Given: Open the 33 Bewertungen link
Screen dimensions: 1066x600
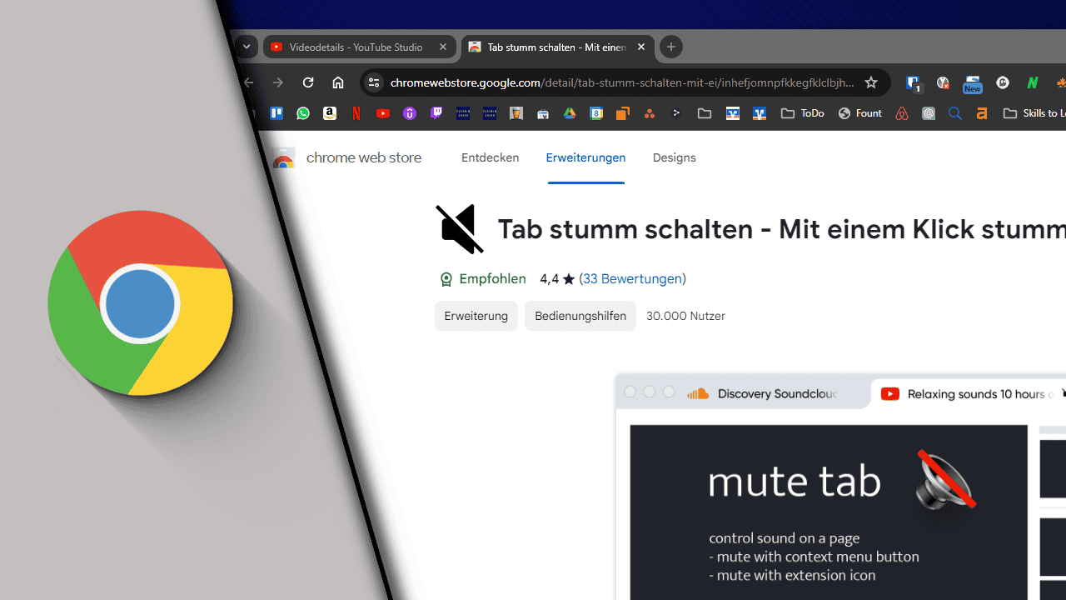Looking at the screenshot, I should click(633, 279).
